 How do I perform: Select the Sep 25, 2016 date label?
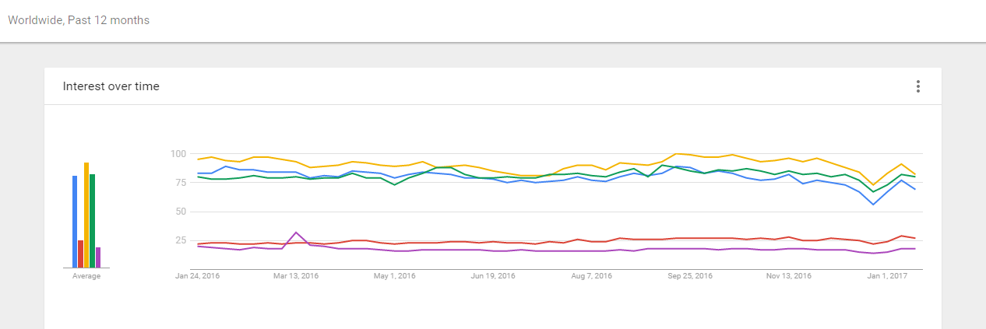(691, 276)
